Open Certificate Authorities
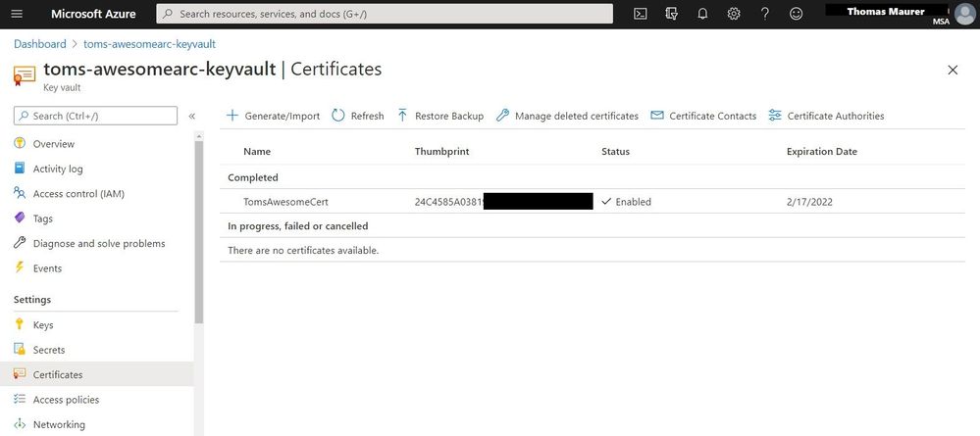 (x=826, y=116)
